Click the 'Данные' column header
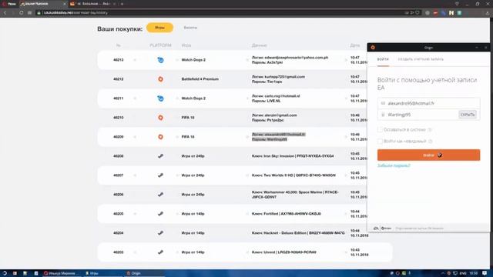Image resolution: width=493 pixels, height=277 pixels. (259, 45)
